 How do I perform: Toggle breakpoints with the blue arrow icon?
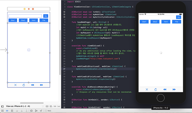(x=7, y=111)
